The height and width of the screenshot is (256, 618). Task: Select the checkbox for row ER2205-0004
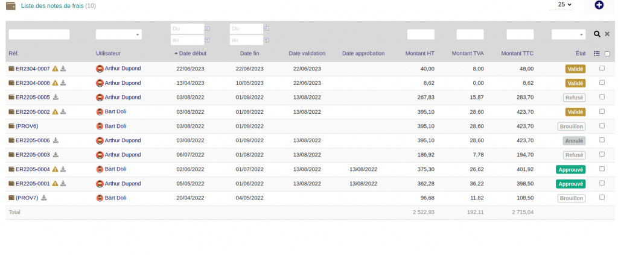point(602,169)
